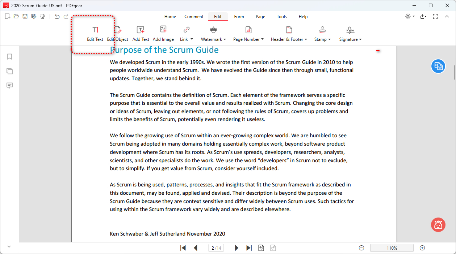Image resolution: width=456 pixels, height=254 pixels.
Task: Open the Help tab
Action: pos(303,17)
